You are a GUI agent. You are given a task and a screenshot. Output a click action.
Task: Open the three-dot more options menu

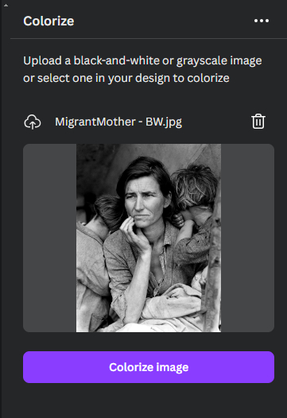262,21
